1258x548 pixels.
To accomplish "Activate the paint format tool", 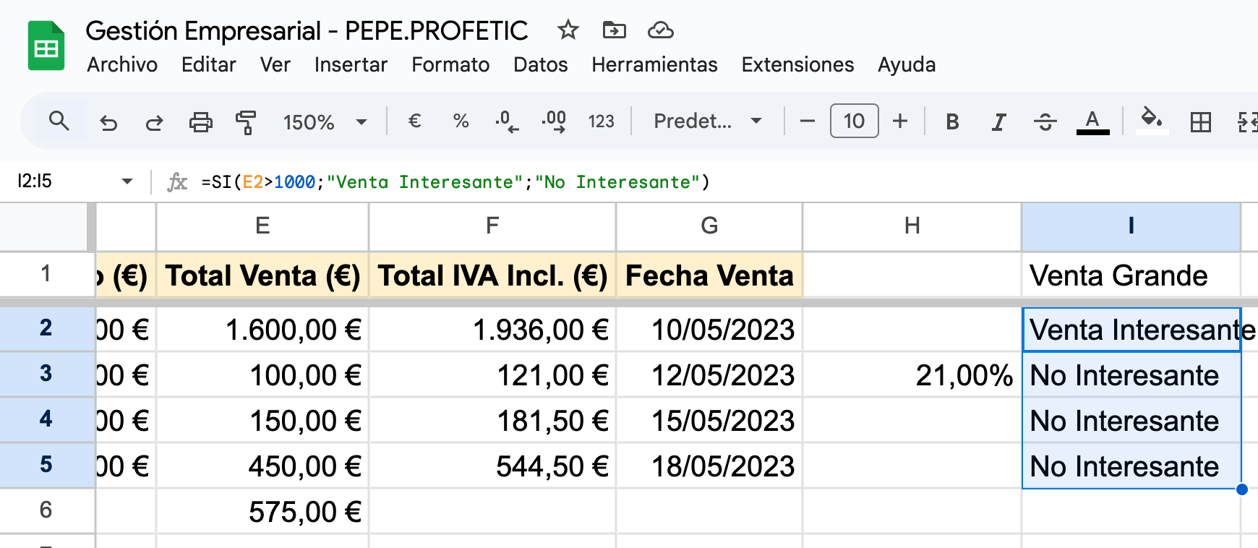I will [x=246, y=122].
